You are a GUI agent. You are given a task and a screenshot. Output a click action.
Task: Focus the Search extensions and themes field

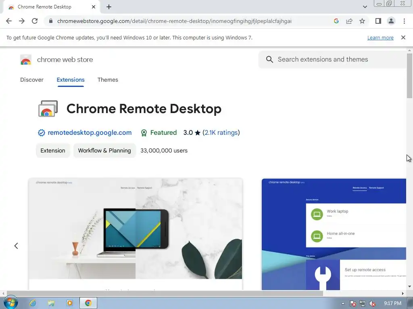pos(333,60)
